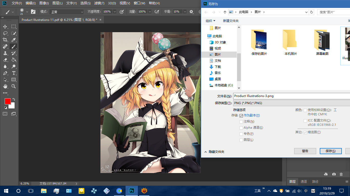The width and height of the screenshot is (350, 196).
Task: Create new document from current state
Action: [x=326, y=174]
